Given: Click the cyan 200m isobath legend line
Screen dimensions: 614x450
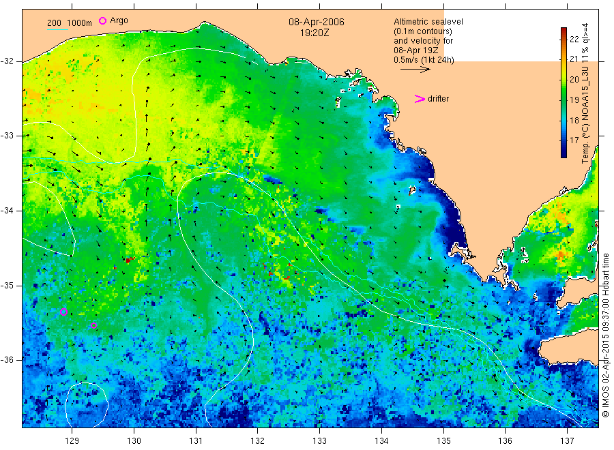Looking at the screenshot, I should pos(57,29).
